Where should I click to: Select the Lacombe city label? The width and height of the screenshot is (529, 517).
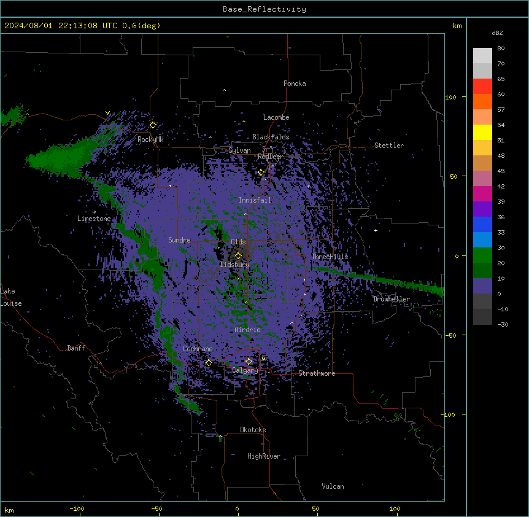276,117
